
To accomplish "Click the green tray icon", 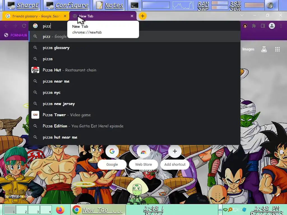I will 225,209.
